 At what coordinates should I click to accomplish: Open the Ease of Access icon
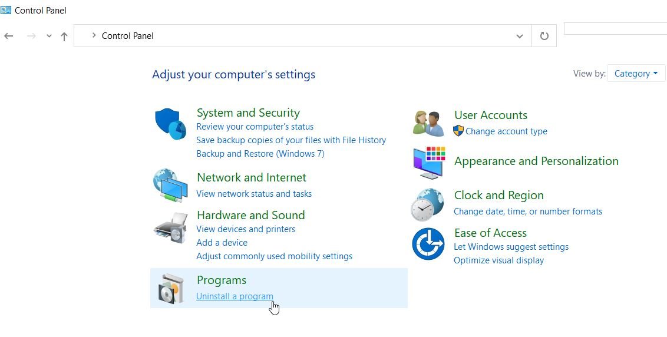click(x=428, y=244)
